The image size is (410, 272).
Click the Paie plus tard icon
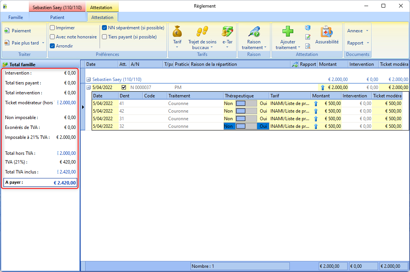tap(7, 43)
